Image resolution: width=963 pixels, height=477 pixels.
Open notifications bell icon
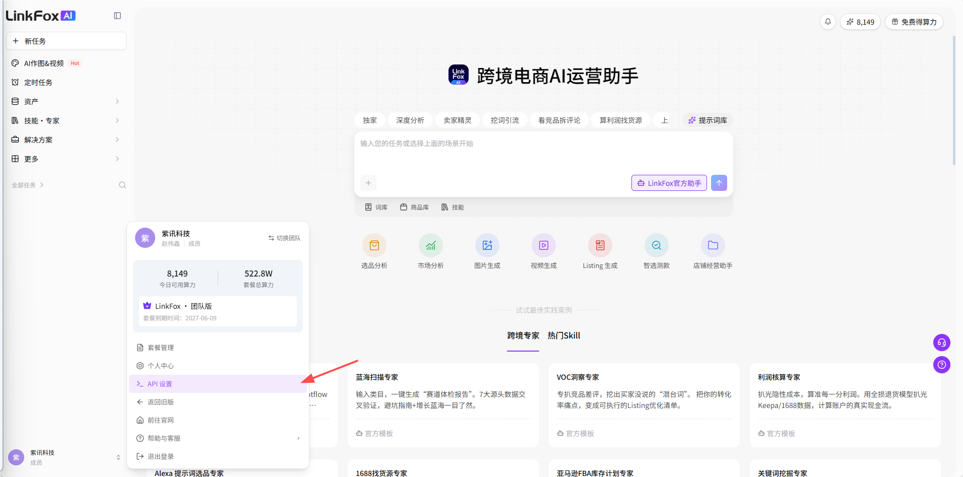pyautogui.click(x=828, y=22)
